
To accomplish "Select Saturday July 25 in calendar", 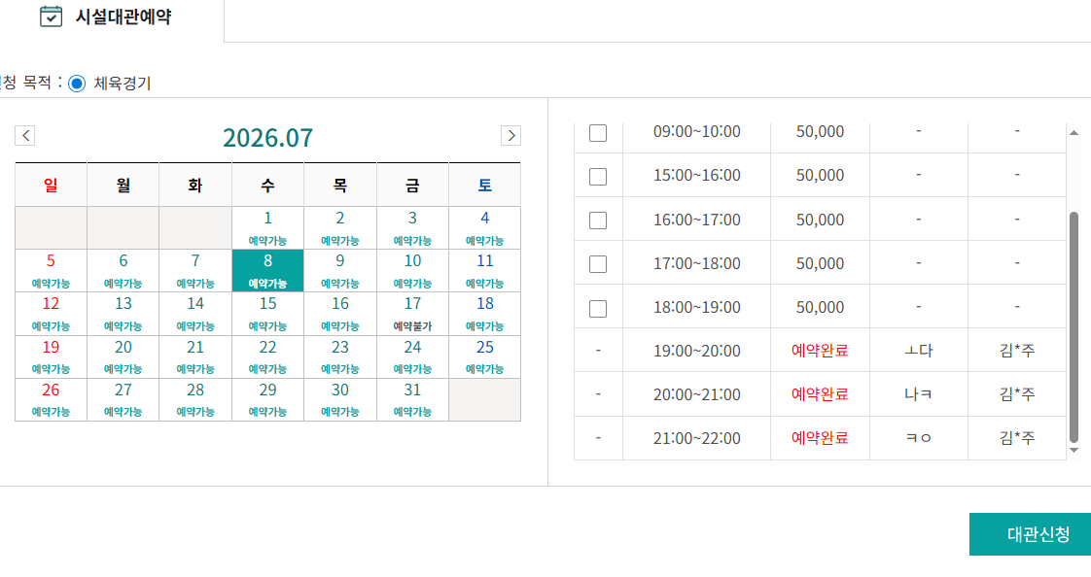I will 485,356.
